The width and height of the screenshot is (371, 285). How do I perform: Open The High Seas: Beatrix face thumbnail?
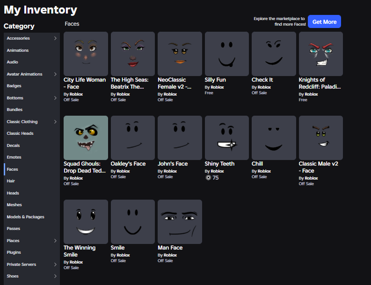[x=133, y=54]
